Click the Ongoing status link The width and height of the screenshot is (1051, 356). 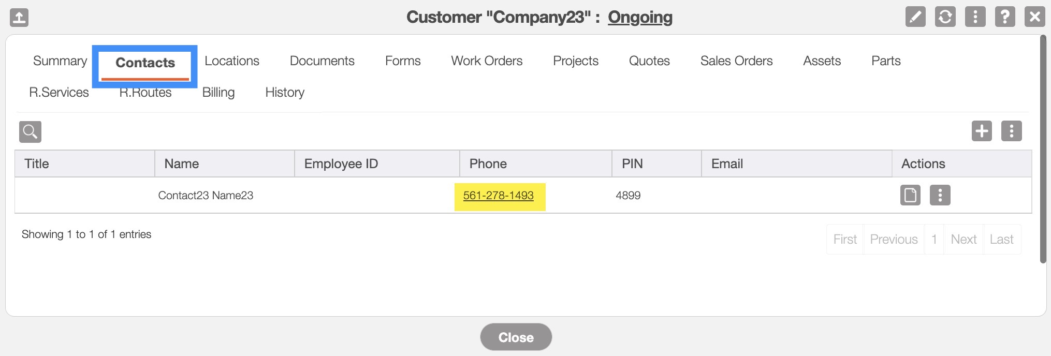(640, 17)
